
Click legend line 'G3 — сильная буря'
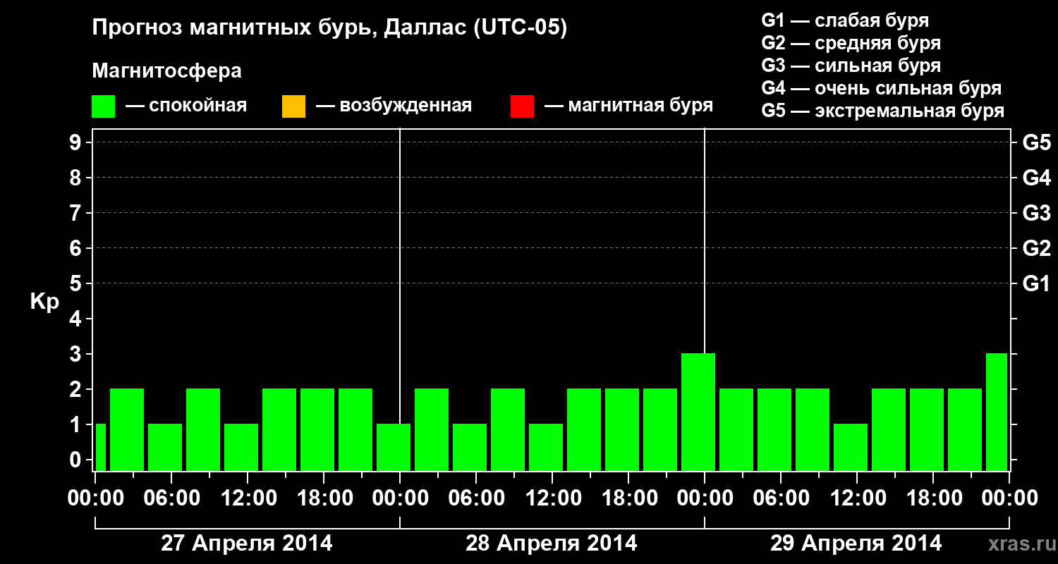[851, 66]
